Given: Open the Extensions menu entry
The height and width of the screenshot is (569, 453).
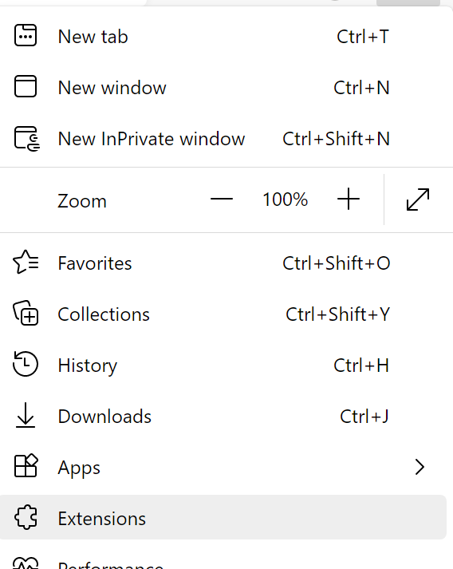Looking at the screenshot, I should point(223,517).
